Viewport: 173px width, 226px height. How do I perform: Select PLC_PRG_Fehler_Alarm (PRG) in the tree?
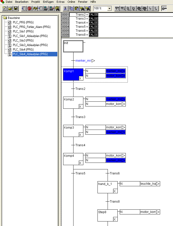click(32, 27)
